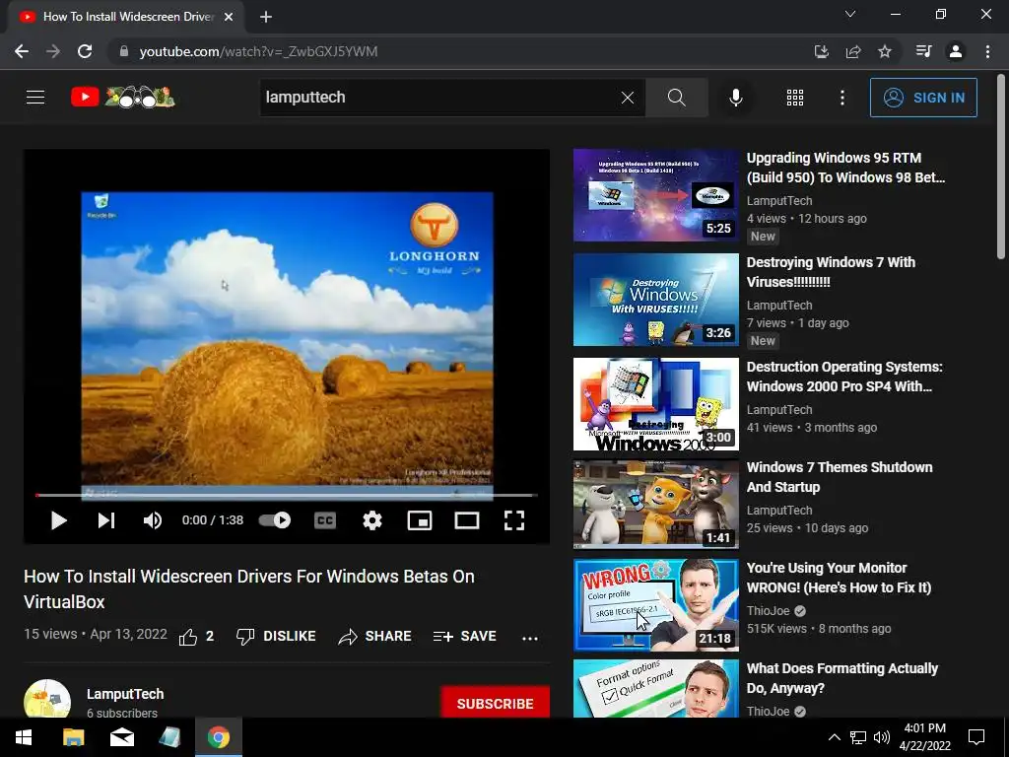Open Mail app from taskbar
Viewport: 1009px width, 757px height.
121,737
